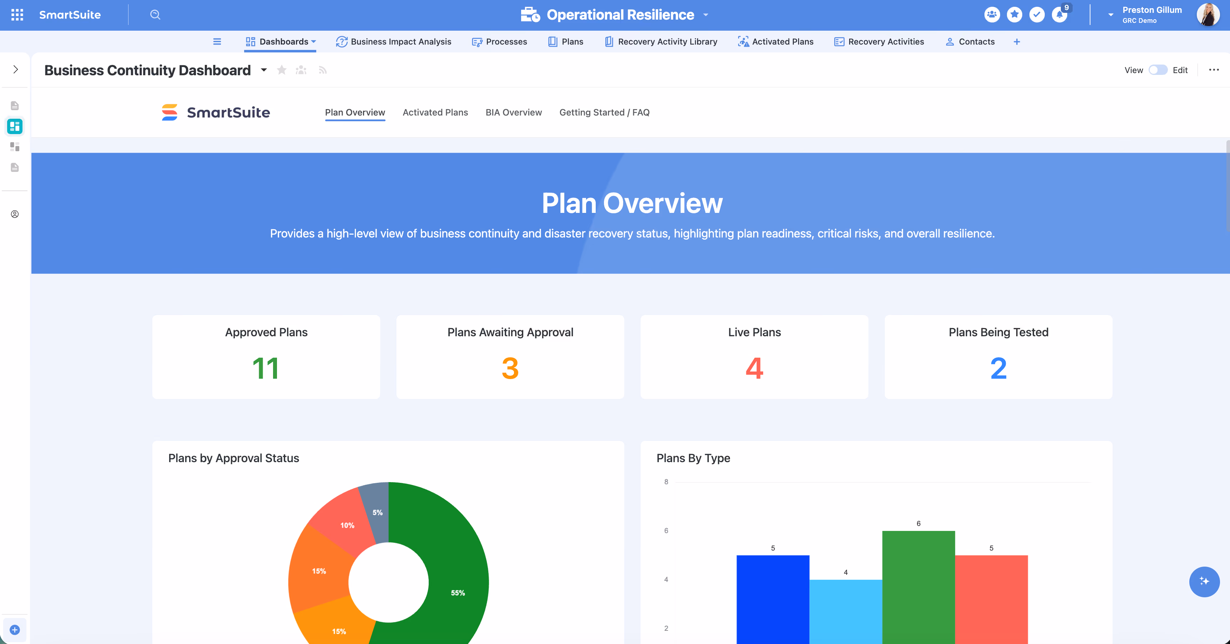Switch to Activated Plans dashboard page link
1230x644 pixels.
tap(435, 113)
